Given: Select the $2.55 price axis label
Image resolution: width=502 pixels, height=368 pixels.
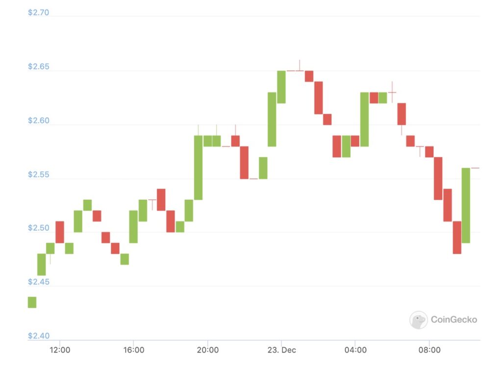Looking at the screenshot, I should tap(38, 174).
